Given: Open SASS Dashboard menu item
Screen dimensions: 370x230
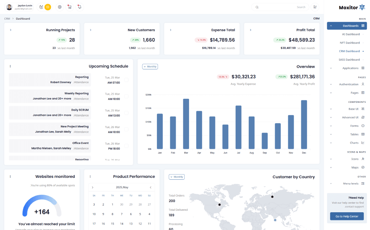Looking at the screenshot, I should click(x=349, y=60).
